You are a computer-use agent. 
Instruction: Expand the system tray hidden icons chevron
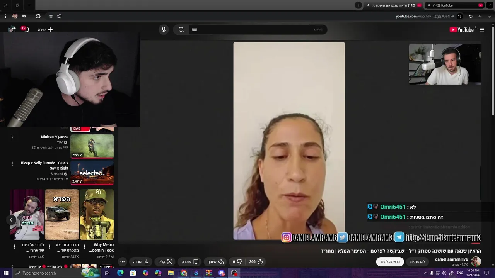click(x=425, y=273)
